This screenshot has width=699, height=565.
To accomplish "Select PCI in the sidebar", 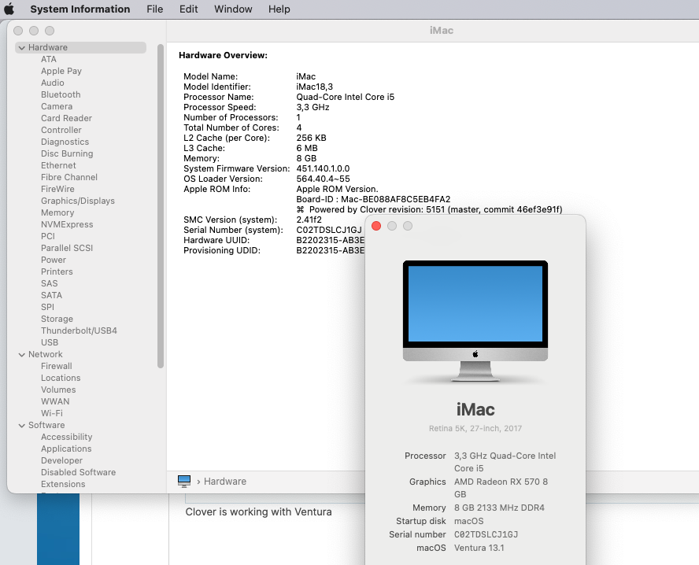I will pos(48,236).
